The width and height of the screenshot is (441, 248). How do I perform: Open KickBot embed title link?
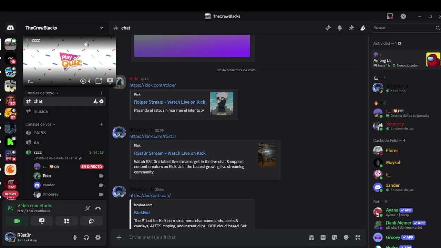click(x=142, y=213)
